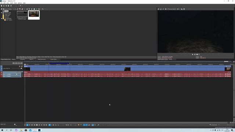The image size is (235, 132).
Task: Open Windows Start menu
Action: tap(2, 130)
